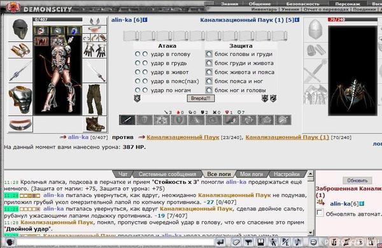The image size is (382, 248).
Task: Open the 'Персонаж' top menu
Action: (x=348, y=4)
